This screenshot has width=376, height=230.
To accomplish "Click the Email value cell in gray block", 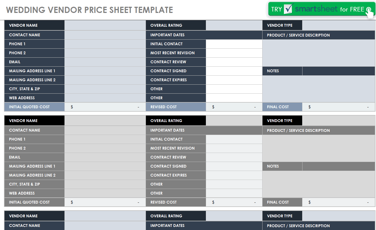I will click(x=105, y=157).
